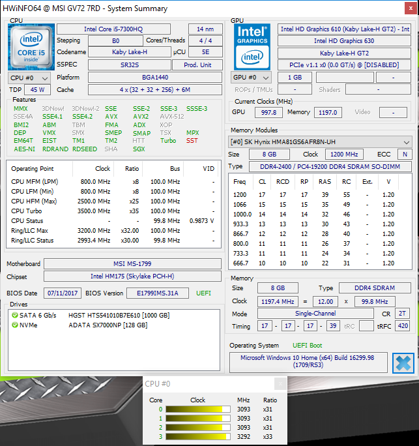Click the Cores/Threads 4 / 4 field
419x446 pixels.
pos(205,40)
